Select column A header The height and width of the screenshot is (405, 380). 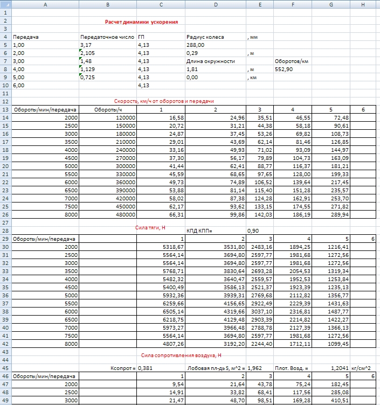pos(45,4)
